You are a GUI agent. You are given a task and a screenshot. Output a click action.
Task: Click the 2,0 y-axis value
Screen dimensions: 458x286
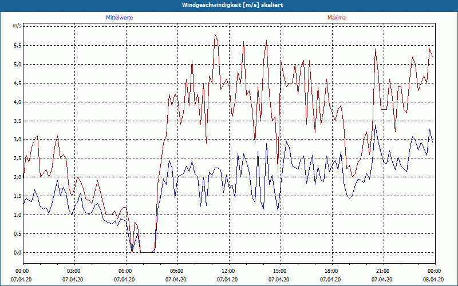17,177
